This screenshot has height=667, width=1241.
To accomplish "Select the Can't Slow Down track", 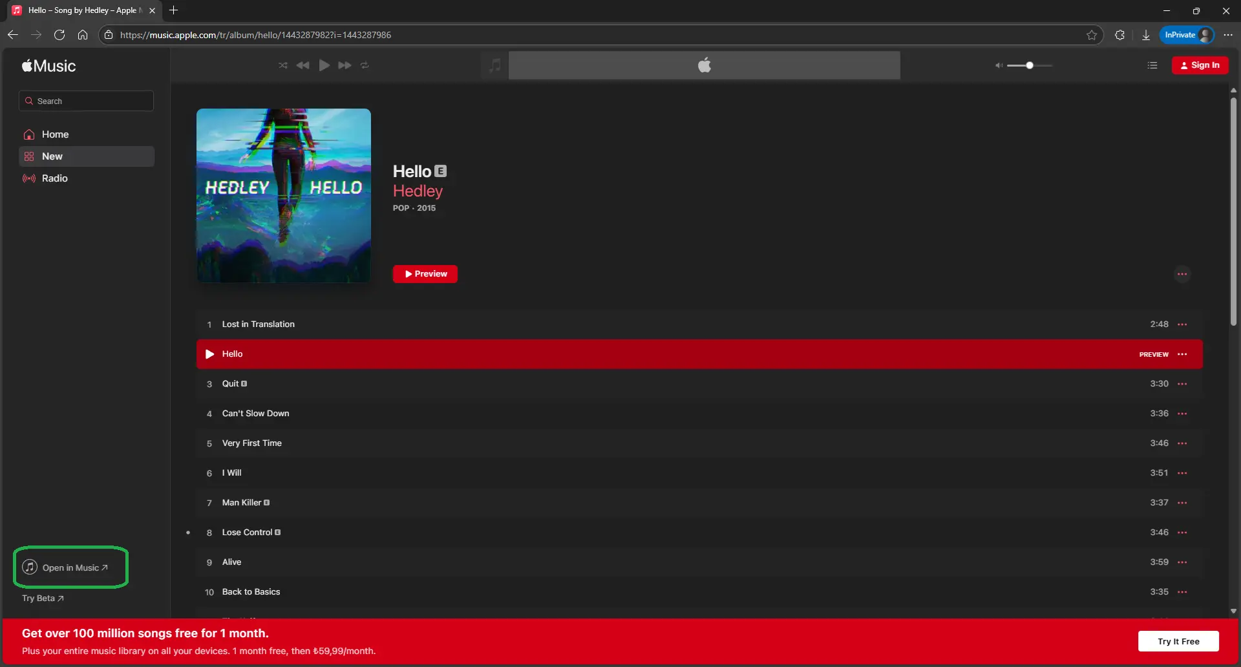I will (699, 414).
